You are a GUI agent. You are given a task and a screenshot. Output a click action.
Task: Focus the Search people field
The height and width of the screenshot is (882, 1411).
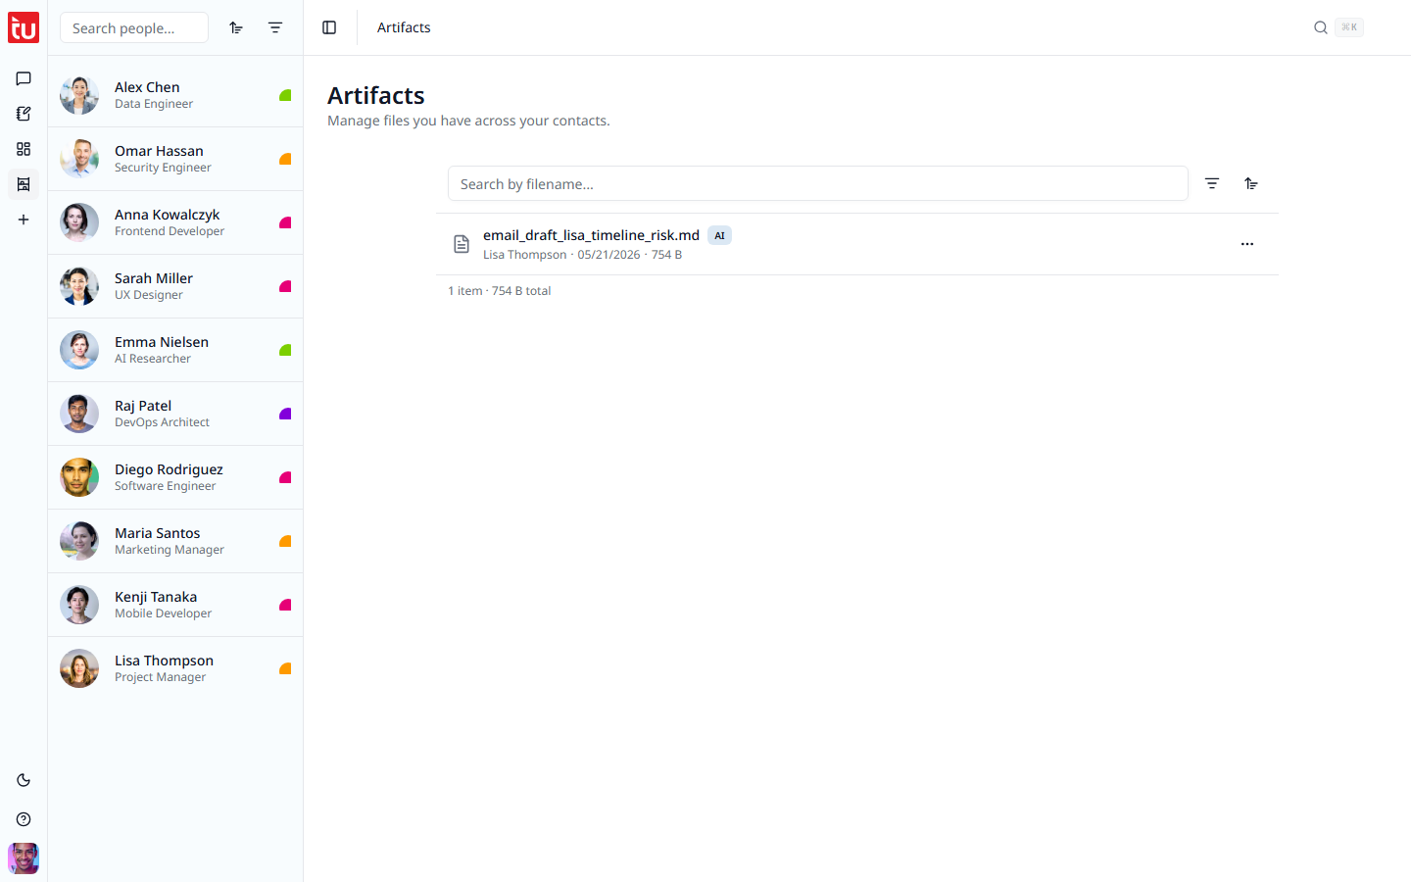point(134,27)
